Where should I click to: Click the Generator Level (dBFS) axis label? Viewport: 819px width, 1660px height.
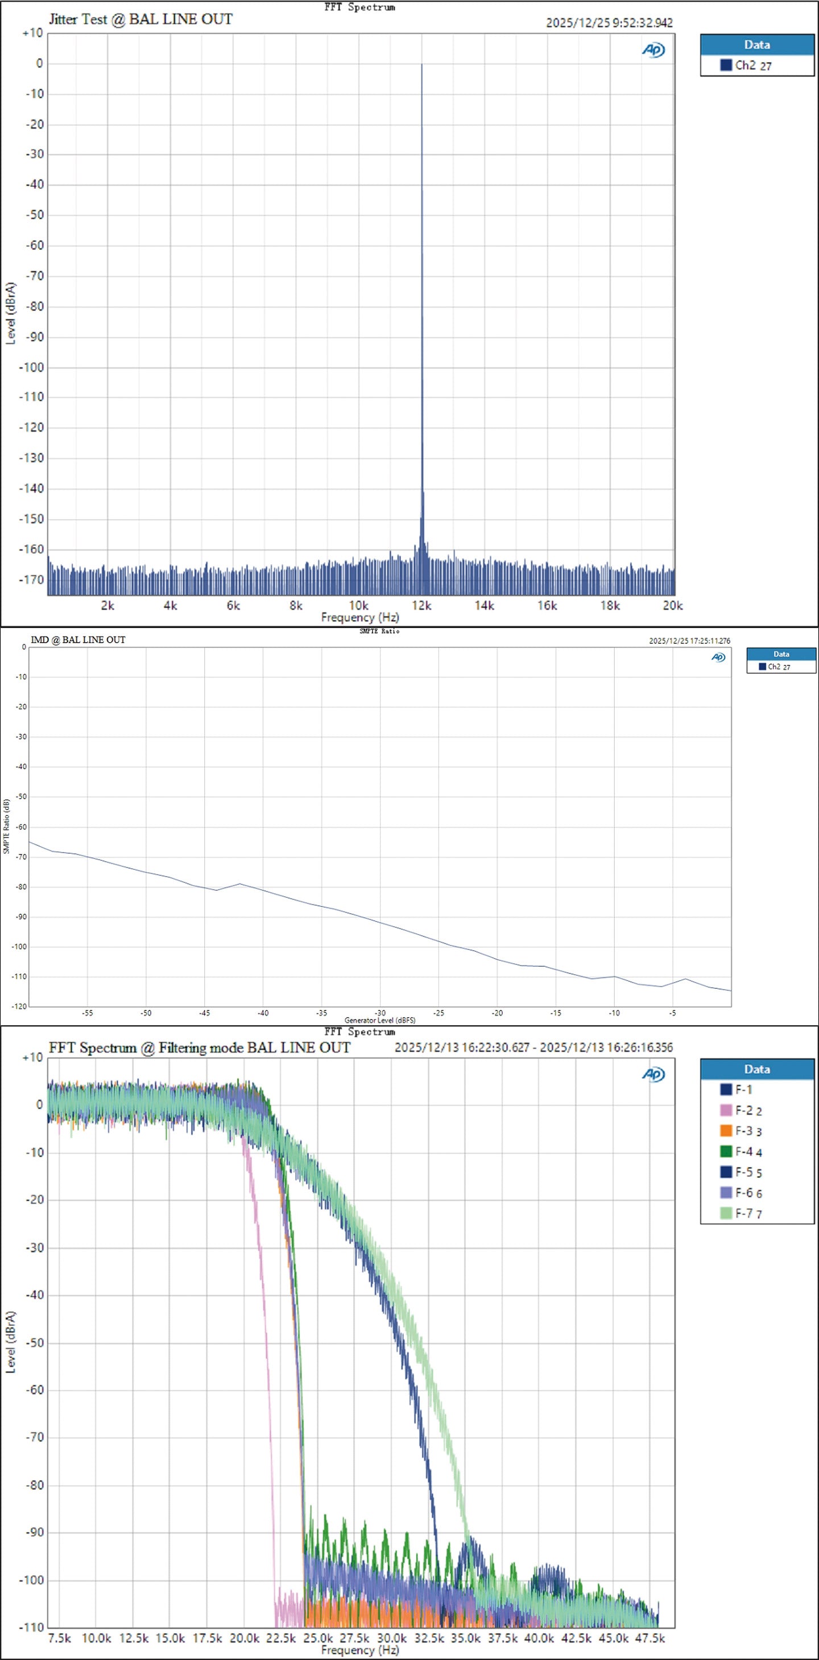point(380,1021)
